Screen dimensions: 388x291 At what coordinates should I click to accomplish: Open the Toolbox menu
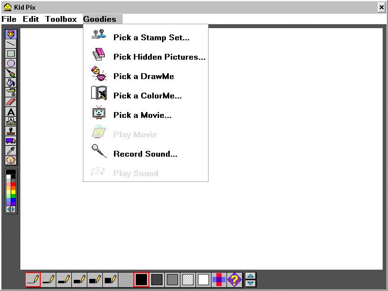click(x=61, y=19)
